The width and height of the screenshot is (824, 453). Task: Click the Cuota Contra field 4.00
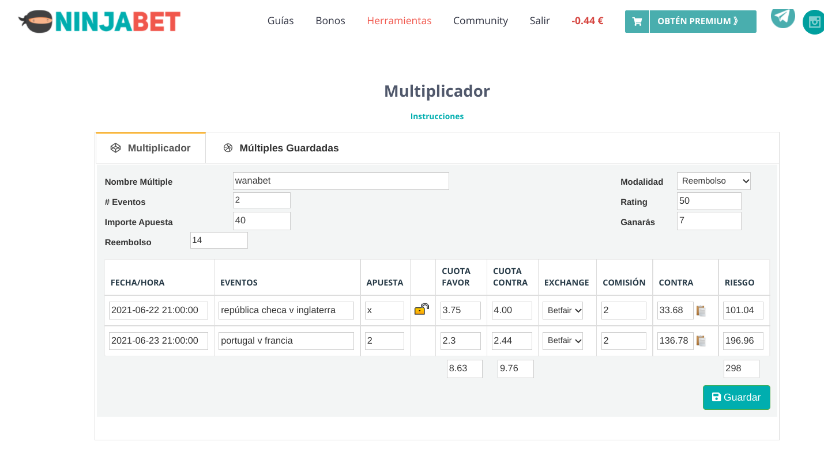(x=512, y=310)
